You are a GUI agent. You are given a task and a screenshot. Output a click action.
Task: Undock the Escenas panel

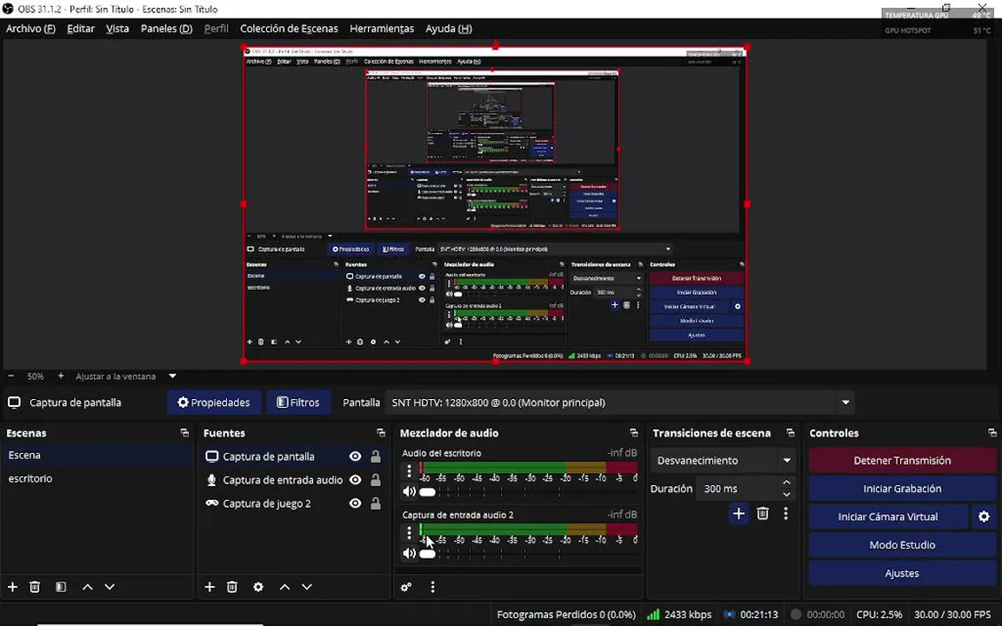click(184, 433)
